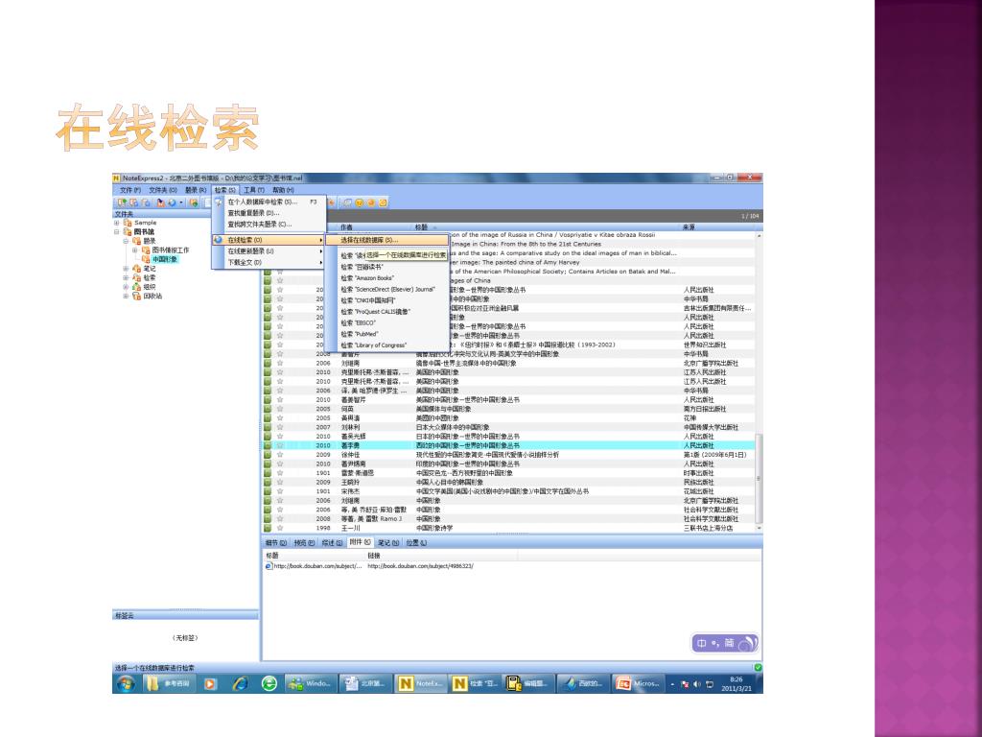The width and height of the screenshot is (982, 737).
Task: Star the record by 刘继南 titled 镜像中国
Action: pos(280,364)
